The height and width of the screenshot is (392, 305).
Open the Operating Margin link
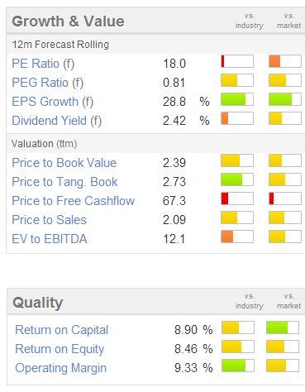click(x=61, y=368)
